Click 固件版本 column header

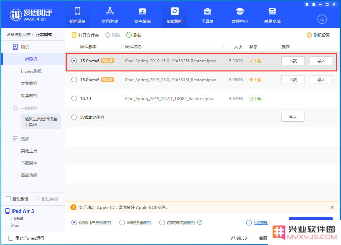88,47
